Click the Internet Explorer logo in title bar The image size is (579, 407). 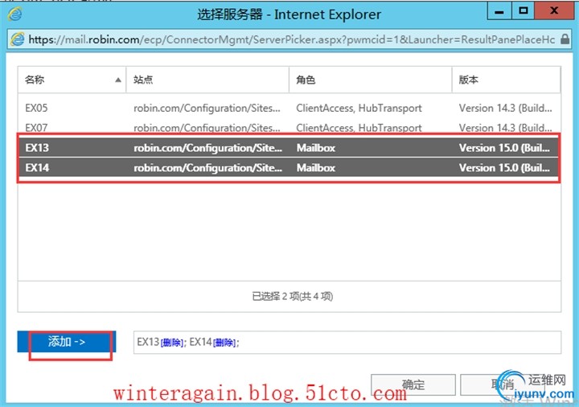(x=14, y=14)
